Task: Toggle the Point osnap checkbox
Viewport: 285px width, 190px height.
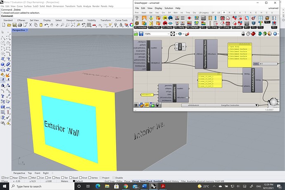Action: [20, 178]
